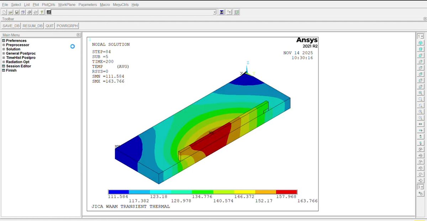The width and height of the screenshot is (427, 221).
Task: Pan model down with arrow icon
Action: point(421,143)
